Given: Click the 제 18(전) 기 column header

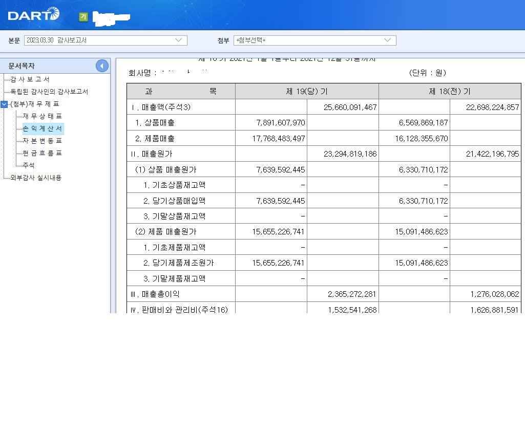Looking at the screenshot, I should pyautogui.click(x=450, y=91).
